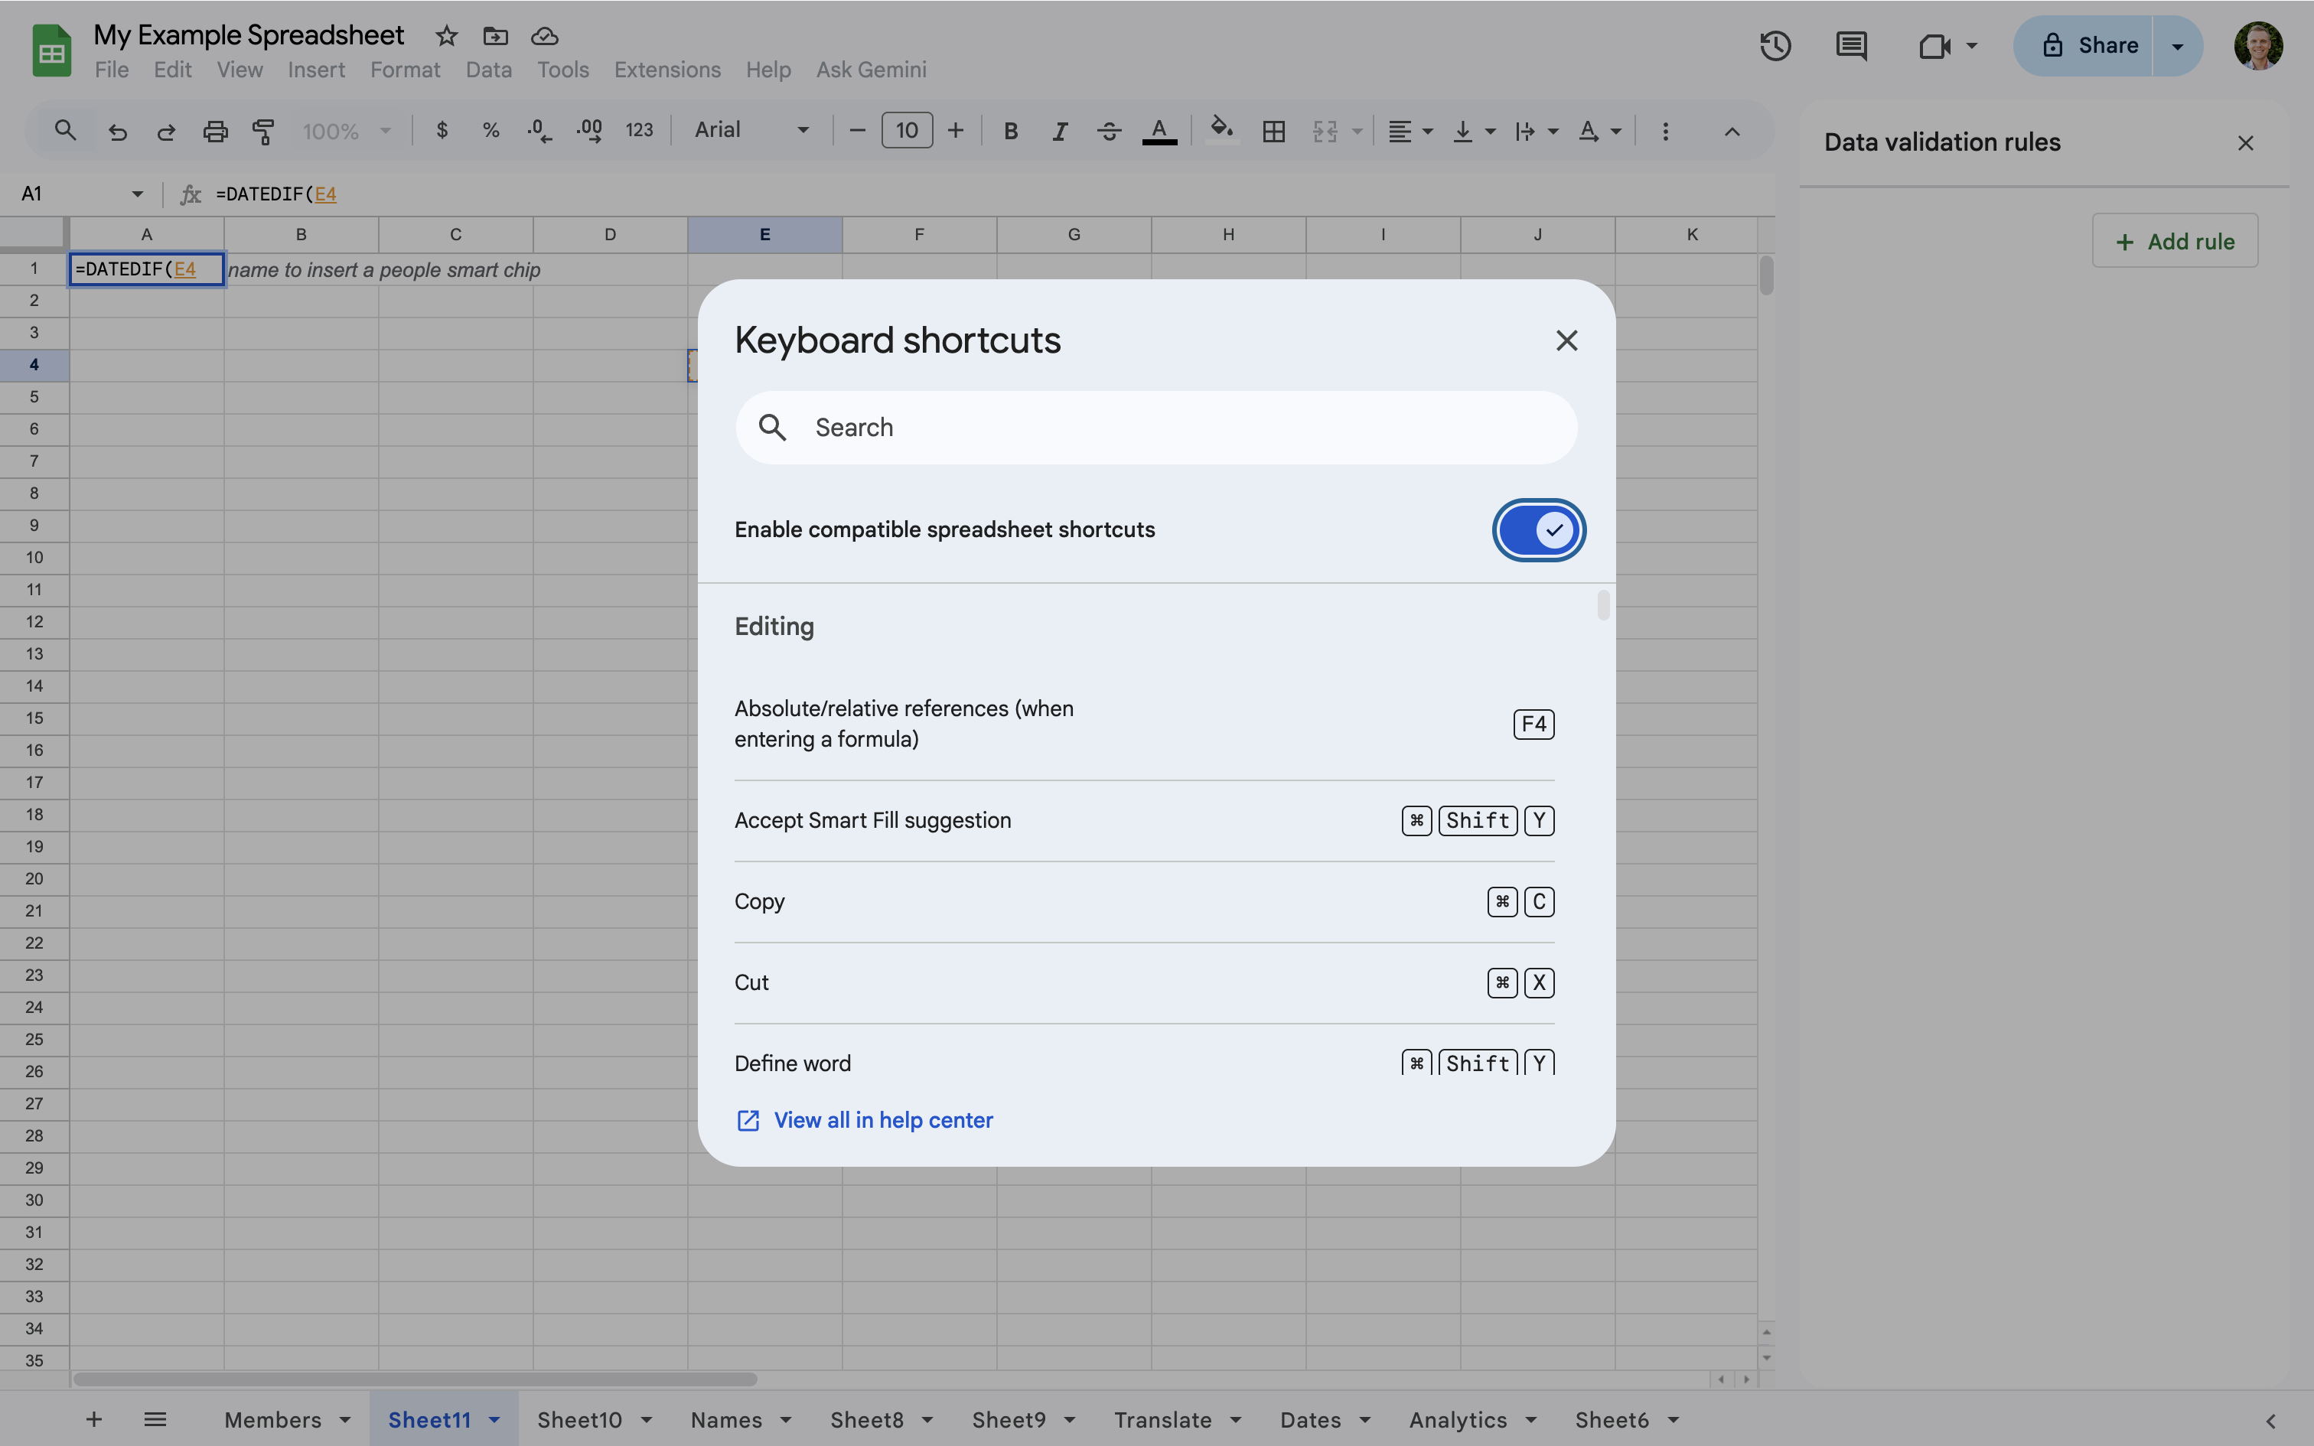Open the comments panel
Screen dimensions: 2314x1446
tap(1852, 45)
